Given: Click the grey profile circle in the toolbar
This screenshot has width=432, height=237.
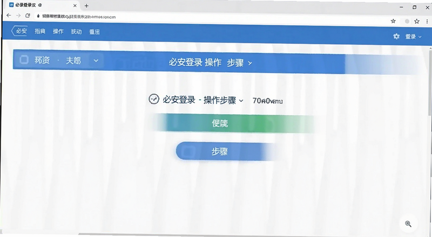Looking at the screenshot, I should (407, 22).
